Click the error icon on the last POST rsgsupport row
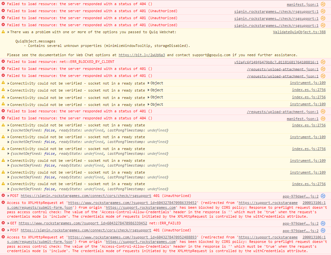Viewport: 331px width, 255px height. coord(3,230)
